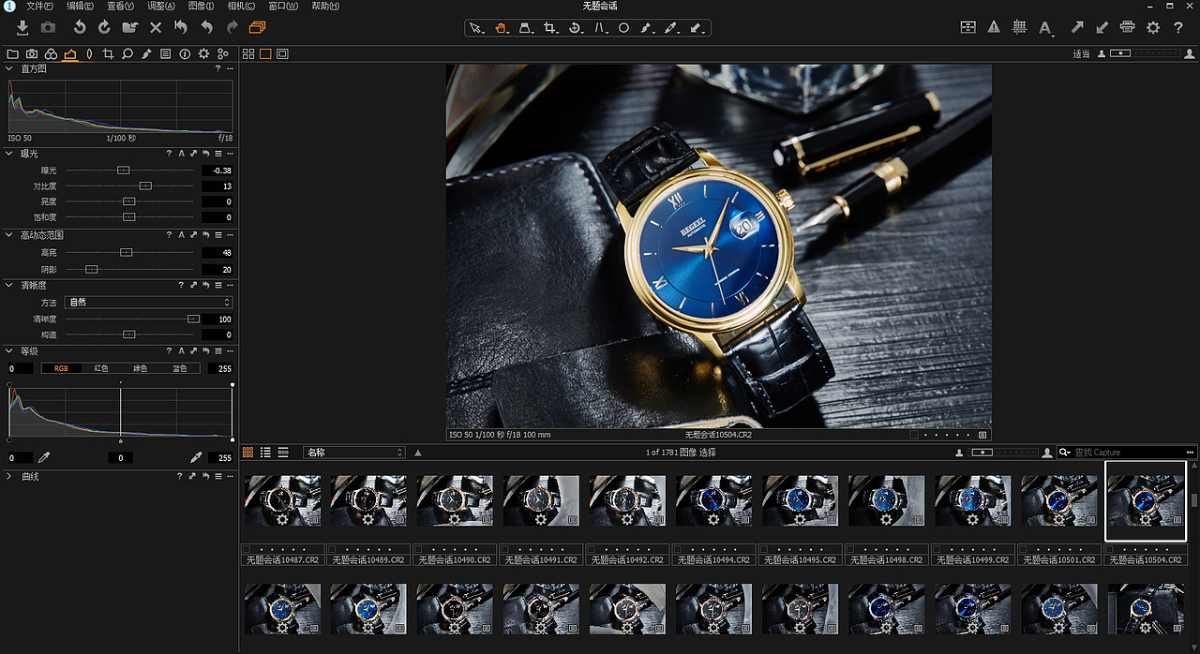The height and width of the screenshot is (654, 1200).
Task: Toggle proof margin viewer mode icon
Action: point(282,54)
